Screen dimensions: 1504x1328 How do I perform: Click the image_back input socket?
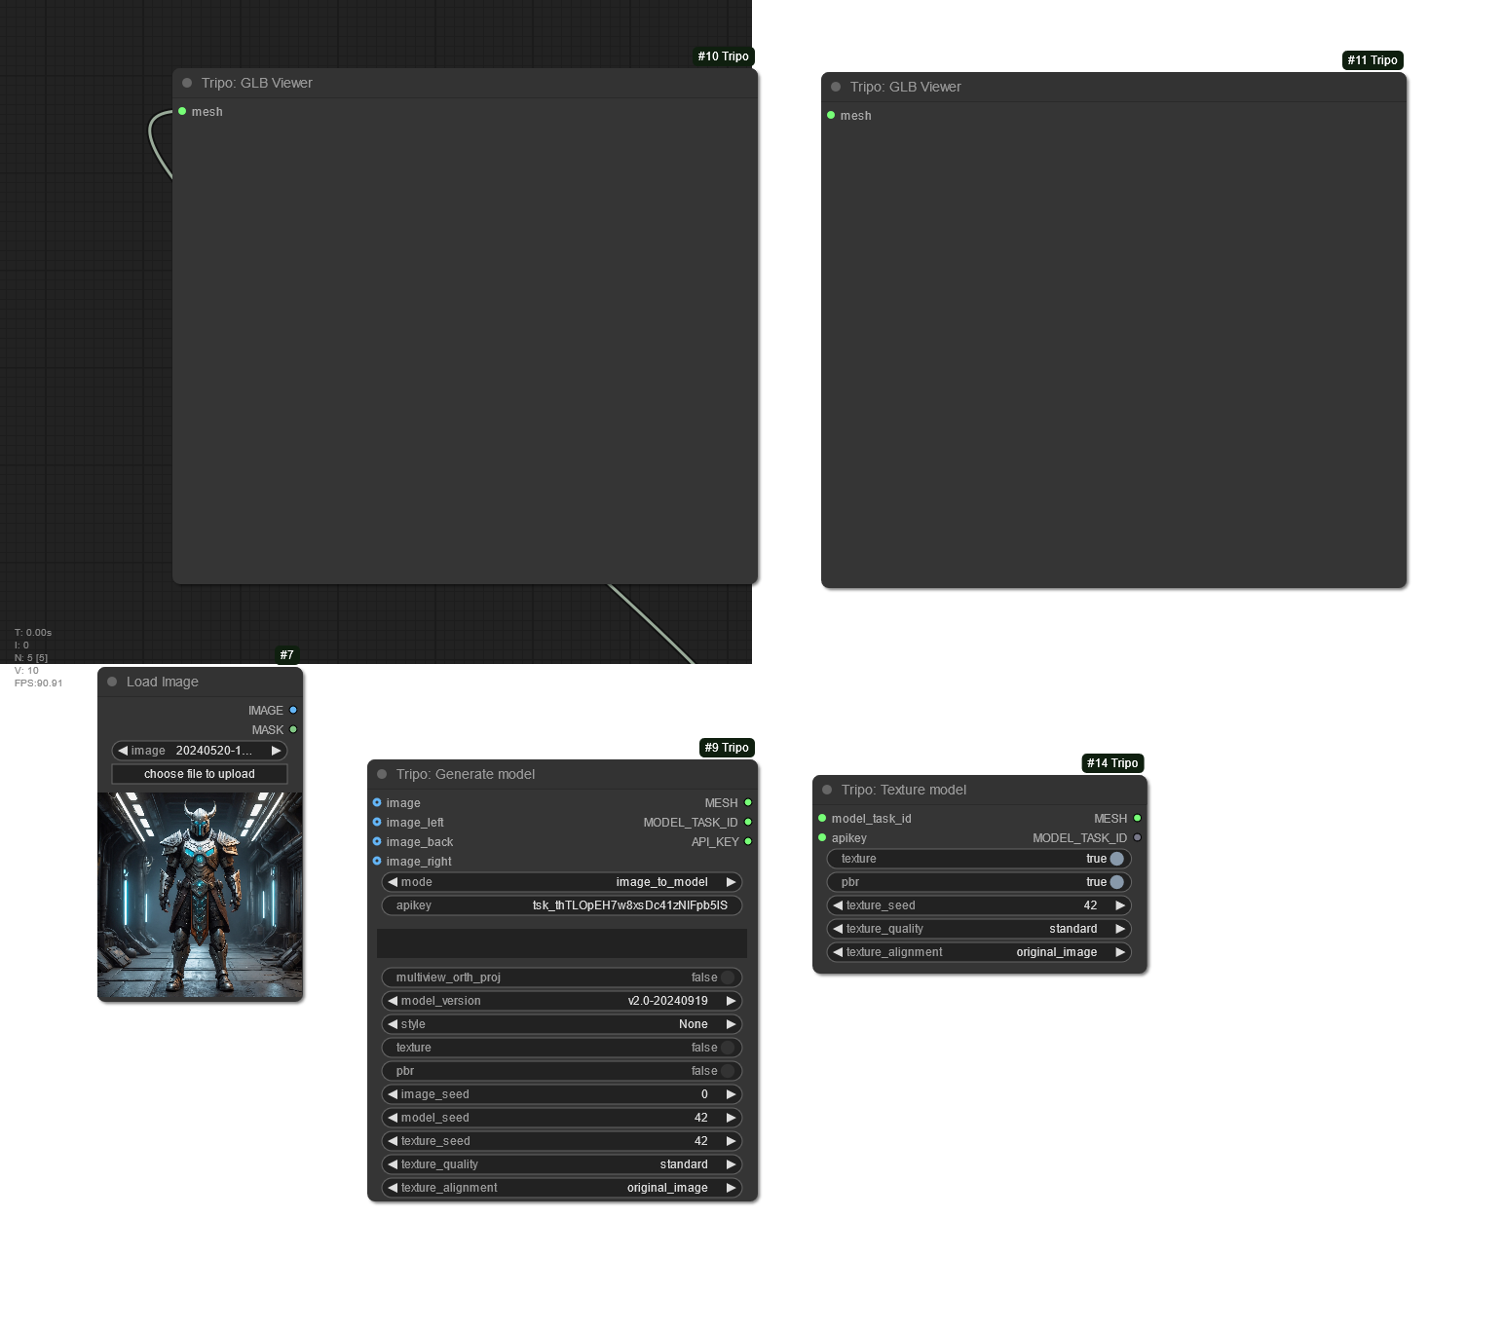[377, 841]
